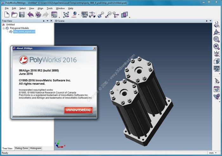Open the dropdown arrow beside the scanner icon
The width and height of the screenshot is (222, 156).
tap(79, 15)
